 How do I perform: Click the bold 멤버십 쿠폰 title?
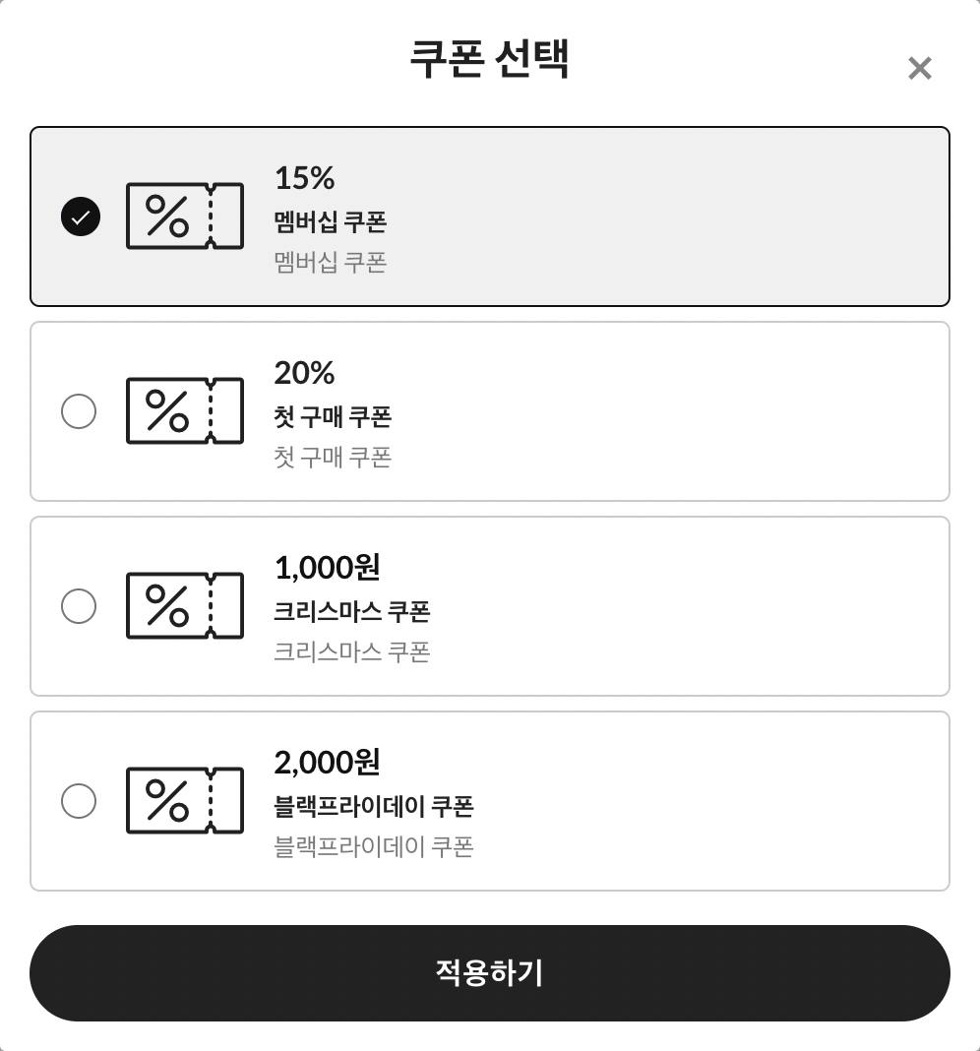click(331, 221)
